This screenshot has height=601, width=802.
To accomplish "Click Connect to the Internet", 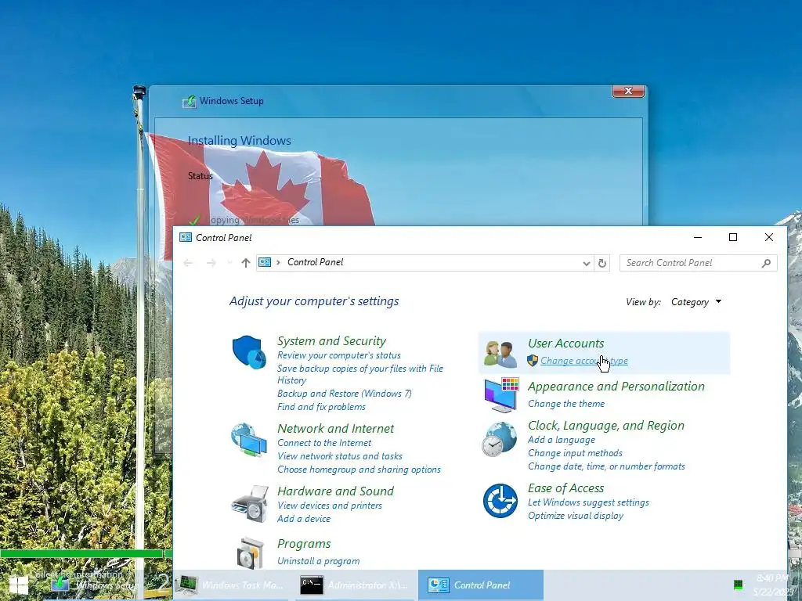I will (324, 443).
